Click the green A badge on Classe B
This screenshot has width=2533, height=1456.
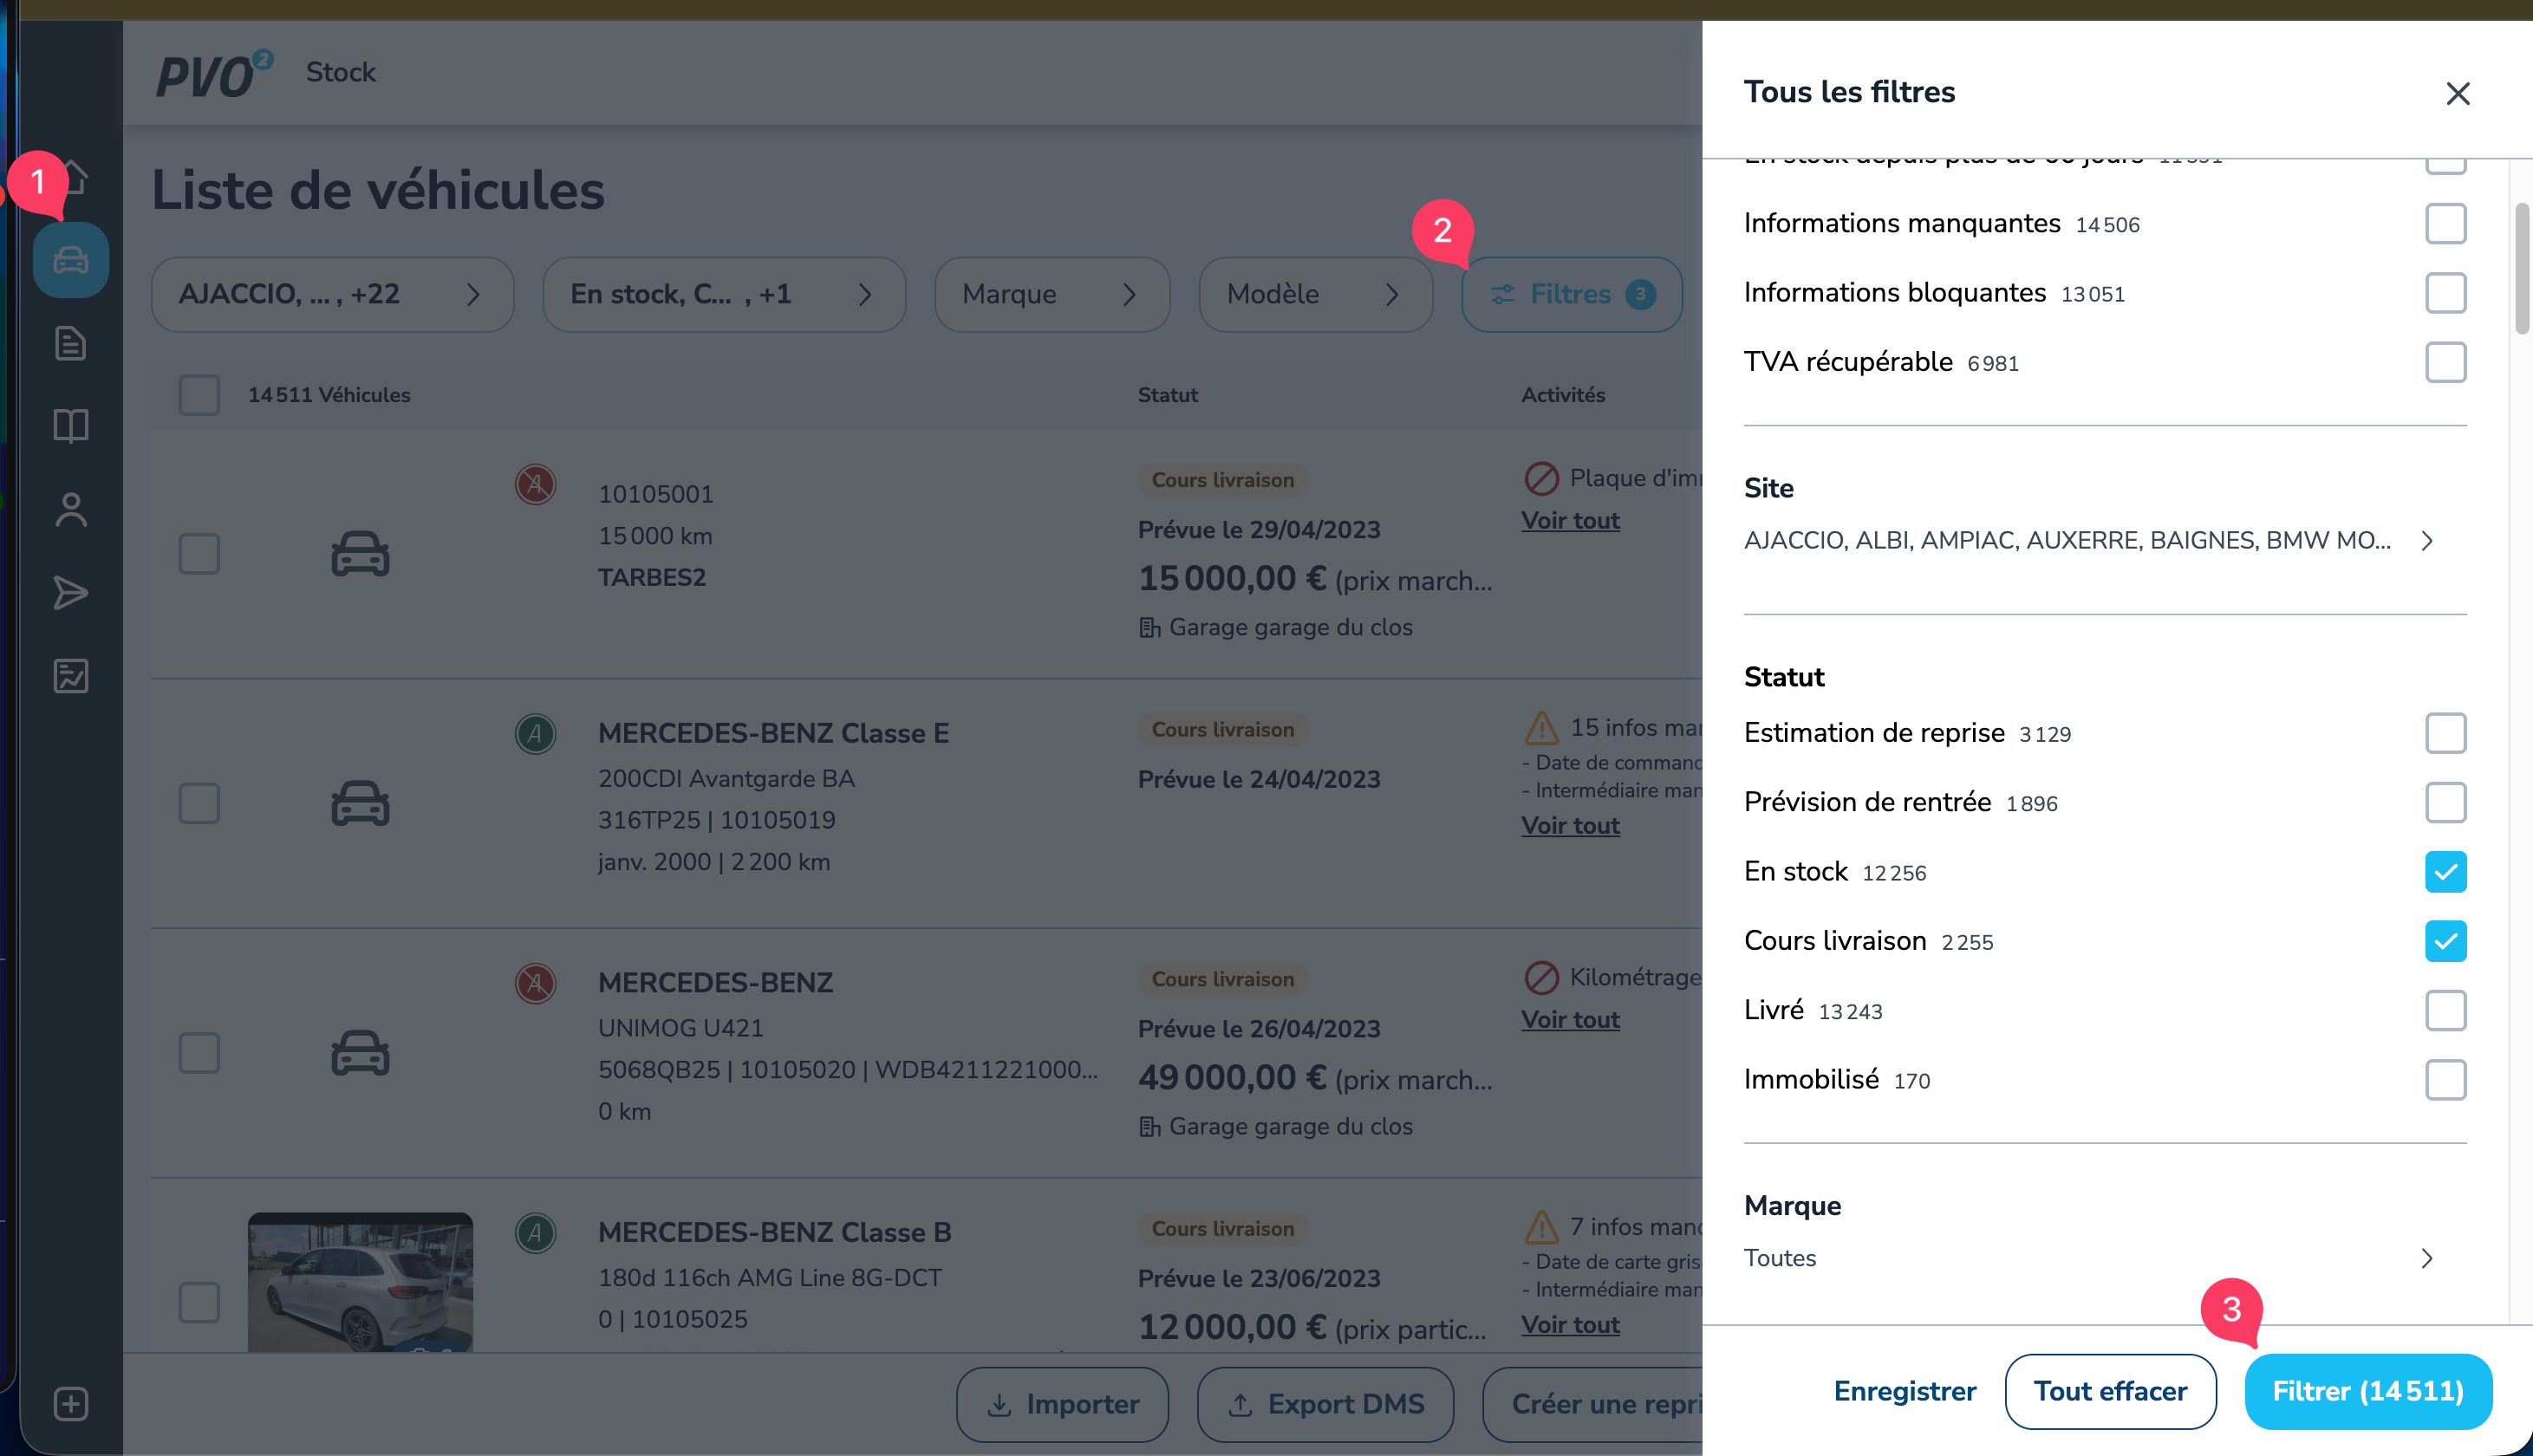point(535,1233)
